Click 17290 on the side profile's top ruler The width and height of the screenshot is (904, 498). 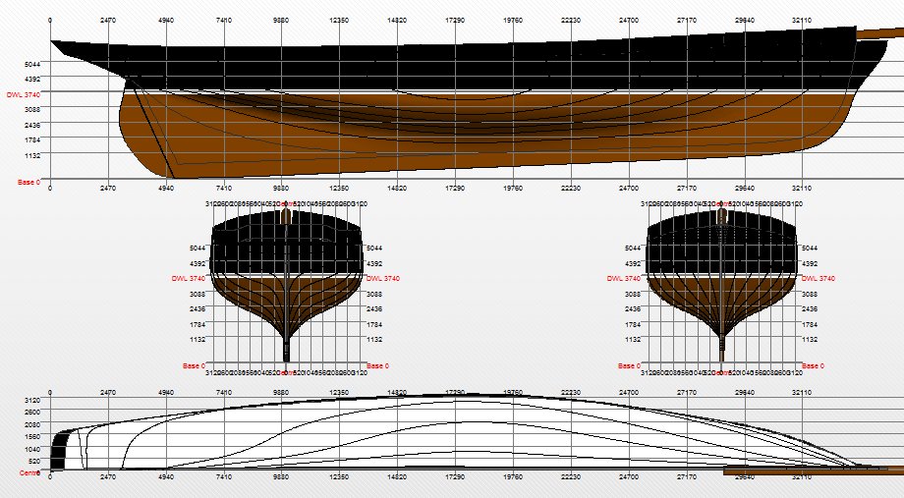click(455, 20)
